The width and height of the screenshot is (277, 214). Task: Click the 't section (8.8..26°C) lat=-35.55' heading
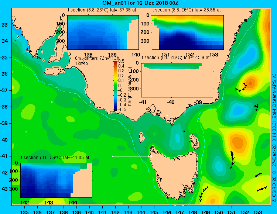(x=187, y=10)
